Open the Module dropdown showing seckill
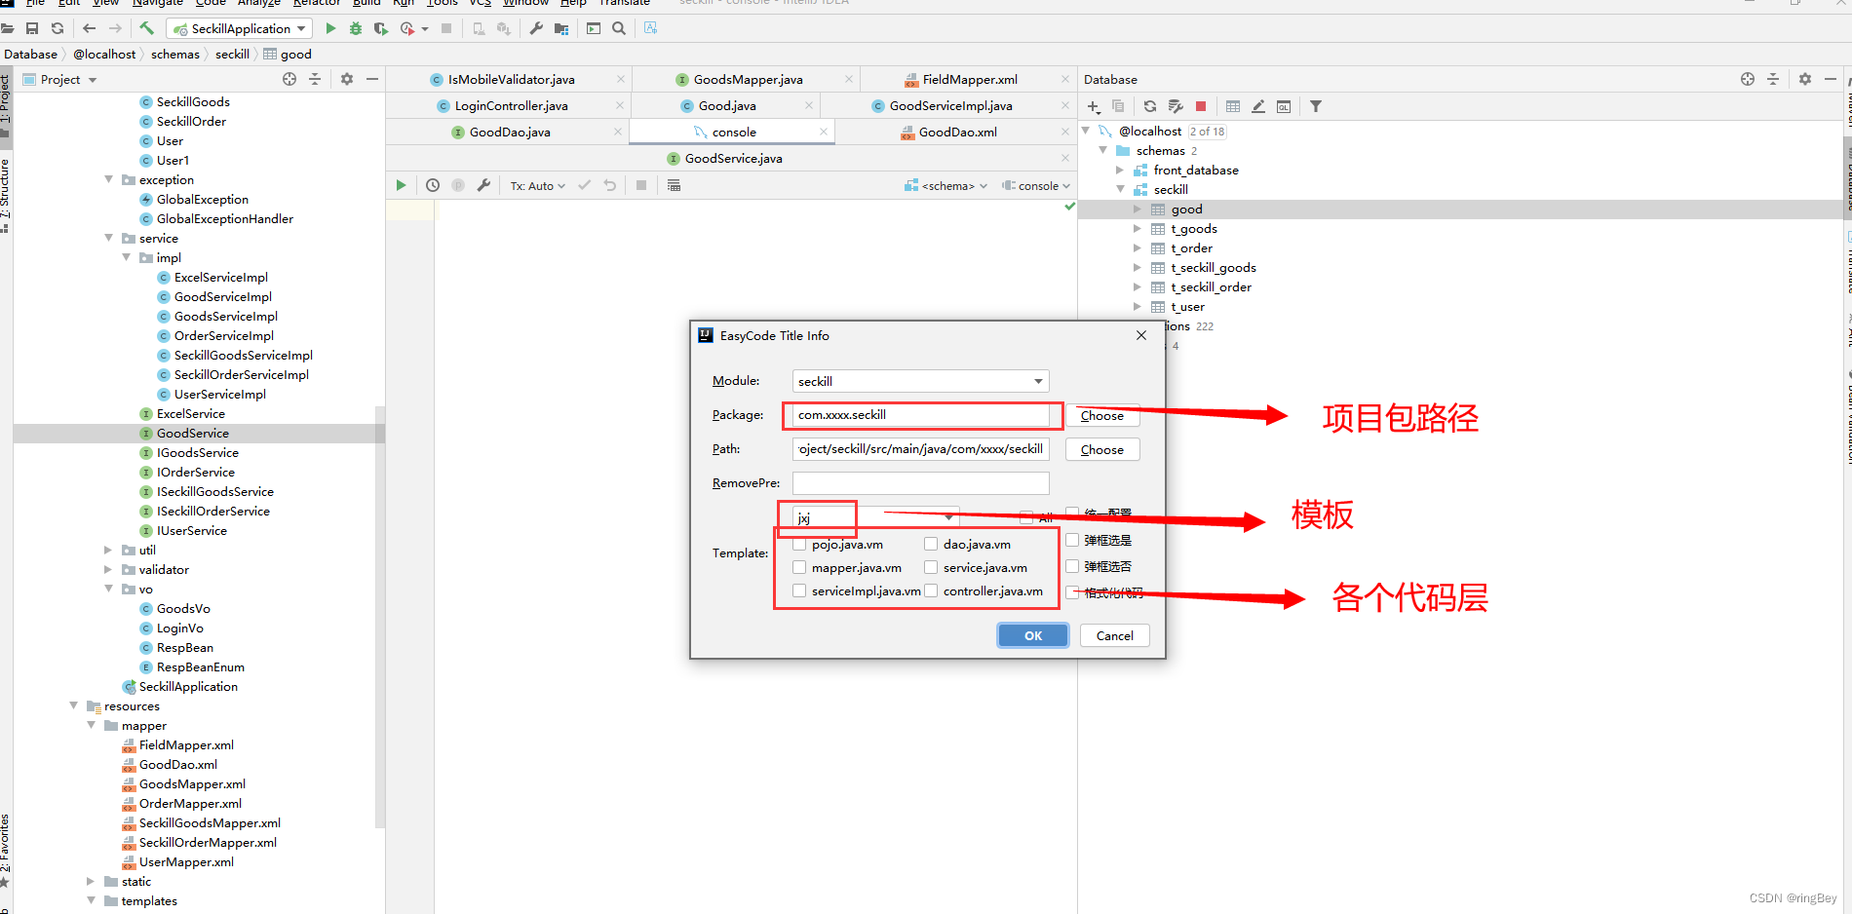The image size is (1852, 914). pos(920,381)
